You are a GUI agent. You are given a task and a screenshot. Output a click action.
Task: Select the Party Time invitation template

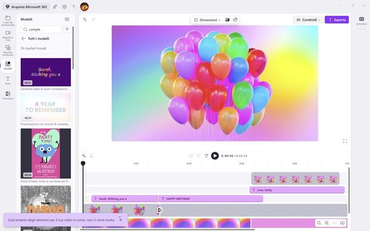pos(45,153)
